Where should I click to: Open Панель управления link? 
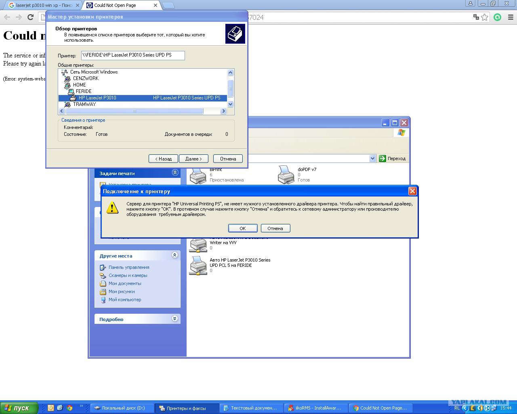(128, 267)
